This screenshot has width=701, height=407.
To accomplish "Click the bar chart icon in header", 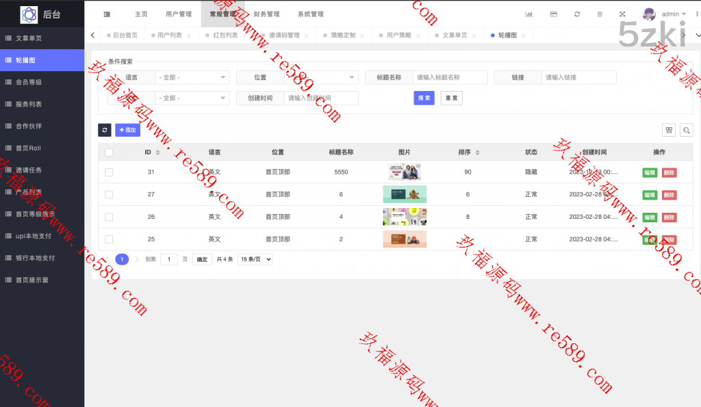I will (528, 14).
